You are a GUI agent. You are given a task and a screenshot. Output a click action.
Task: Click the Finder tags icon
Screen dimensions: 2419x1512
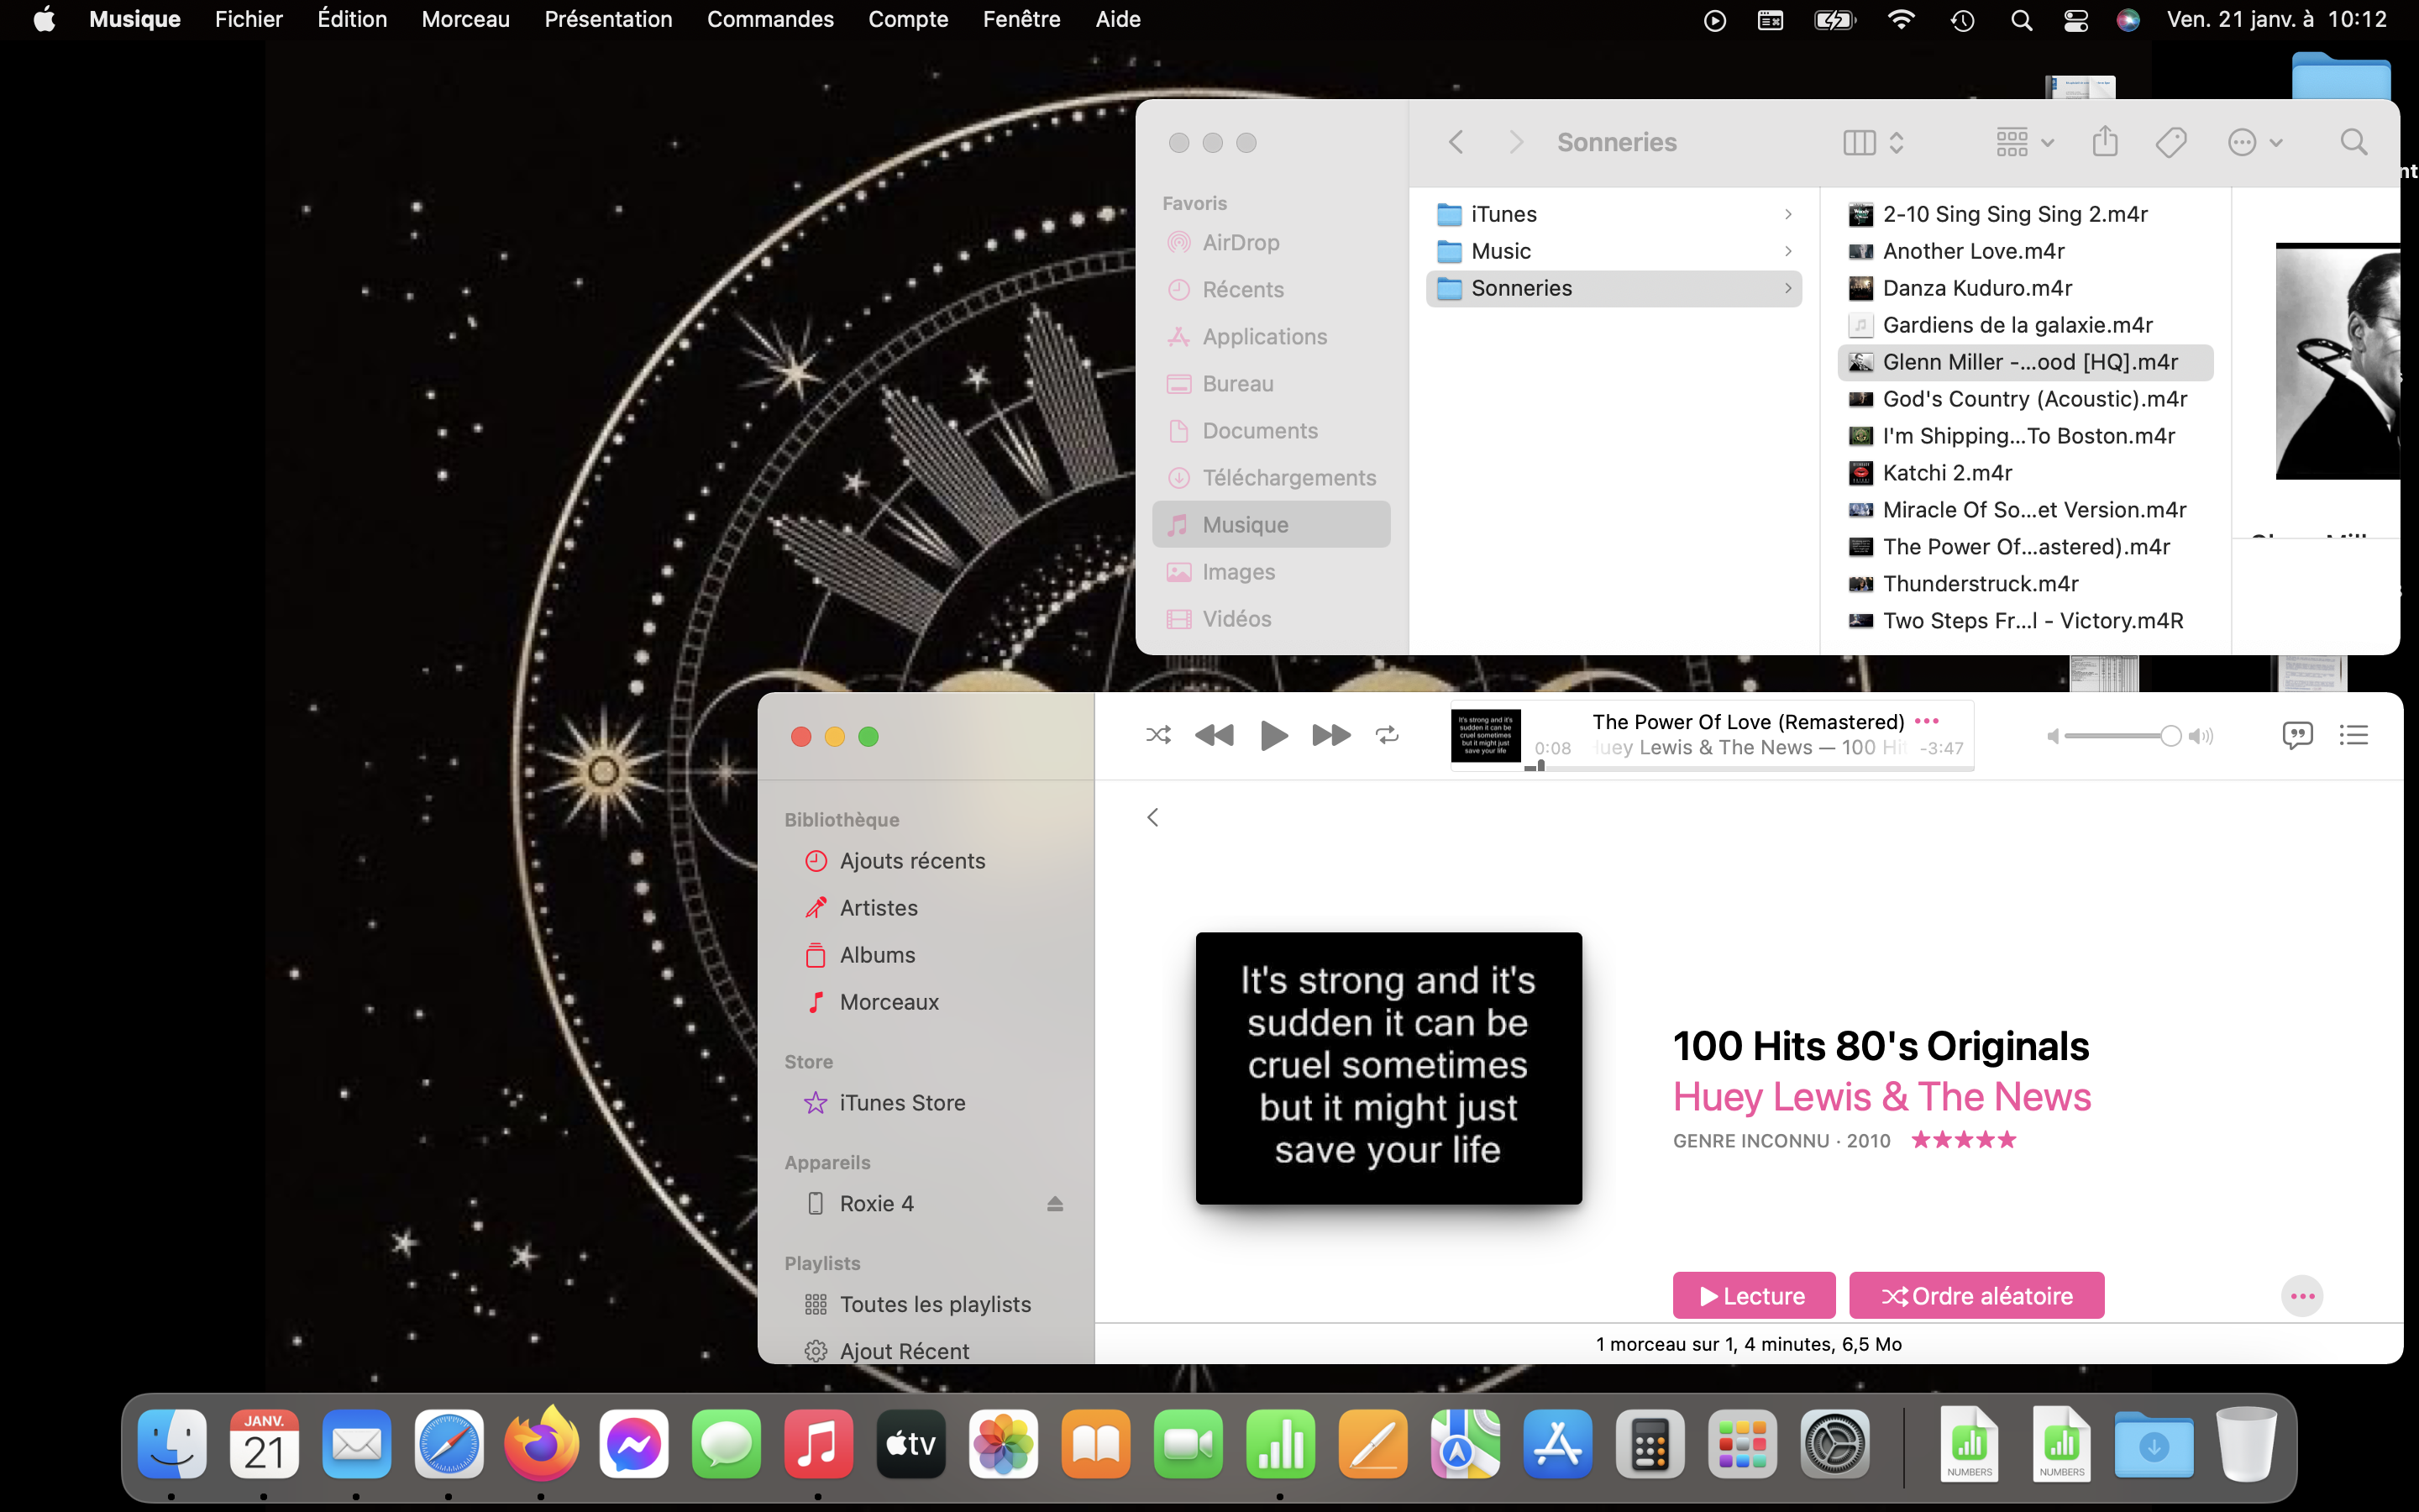tap(2171, 142)
